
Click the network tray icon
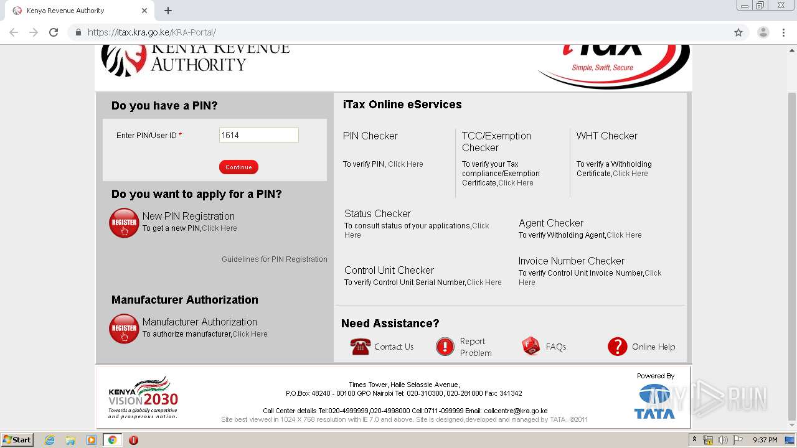(x=708, y=440)
